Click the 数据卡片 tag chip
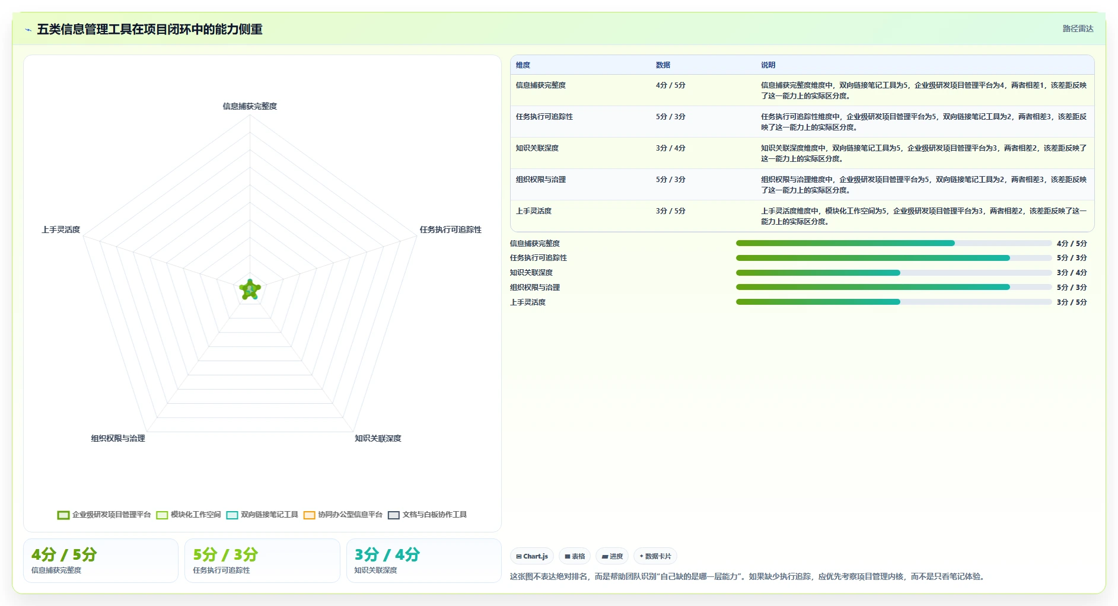The width and height of the screenshot is (1118, 606). (x=655, y=556)
